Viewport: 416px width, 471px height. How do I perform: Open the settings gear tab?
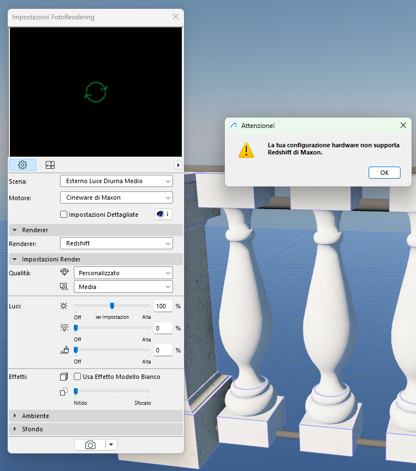coord(23,165)
